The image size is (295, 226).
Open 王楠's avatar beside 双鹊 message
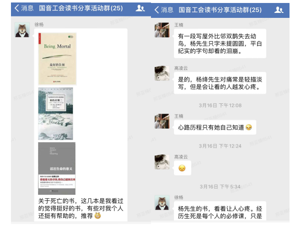click(162, 30)
